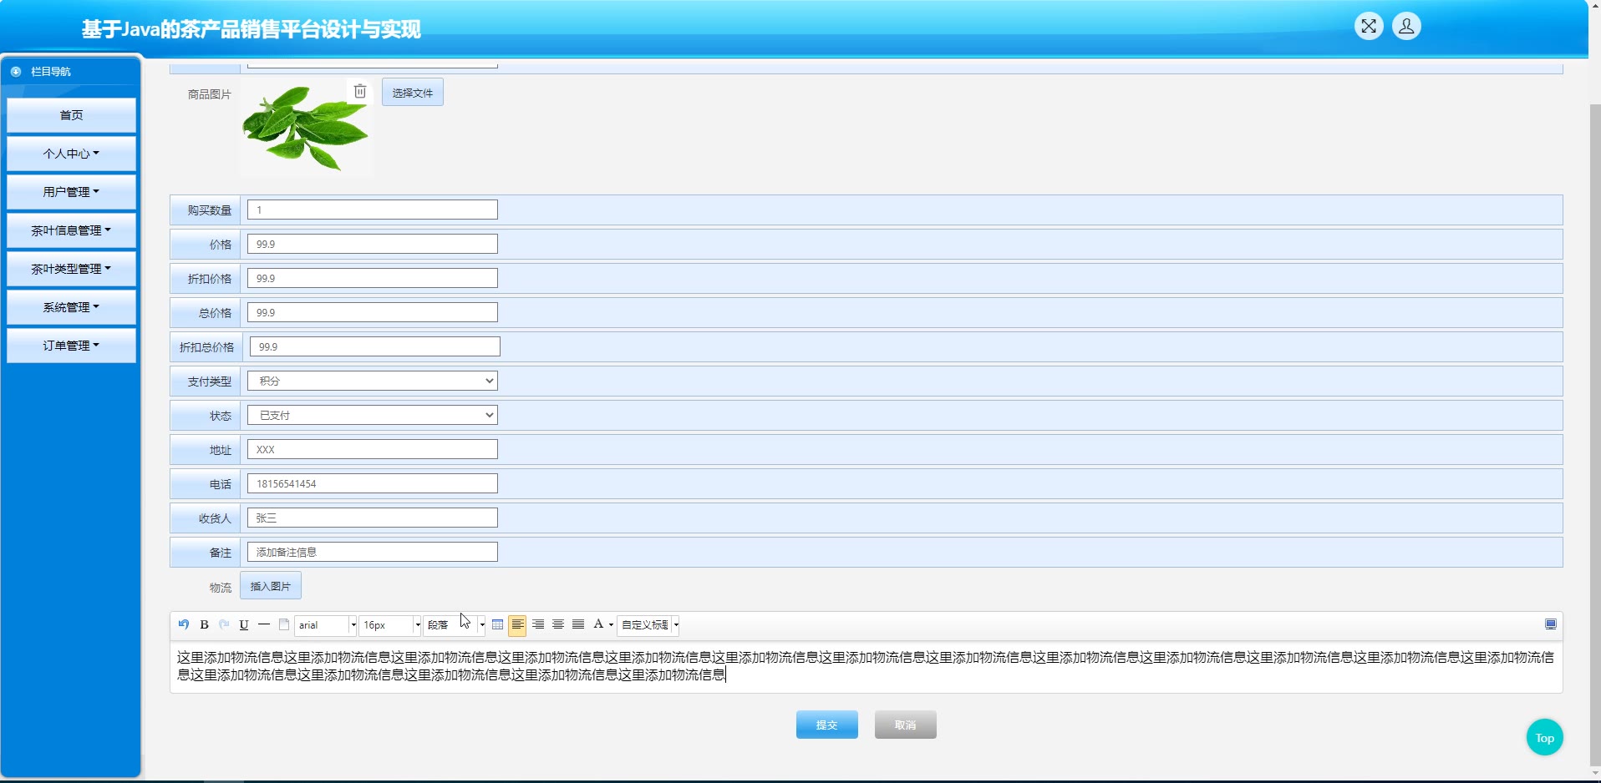Click the 栏目导航 circle icon
The image size is (1601, 783).
click(x=16, y=72)
